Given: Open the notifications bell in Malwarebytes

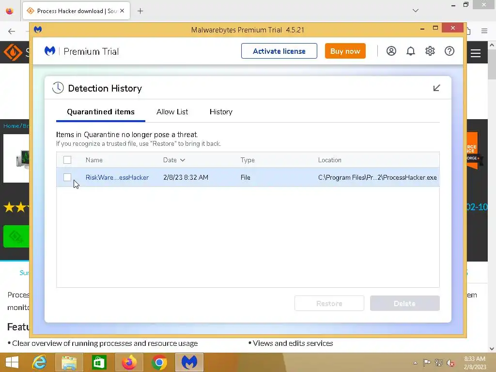Looking at the screenshot, I should (411, 51).
